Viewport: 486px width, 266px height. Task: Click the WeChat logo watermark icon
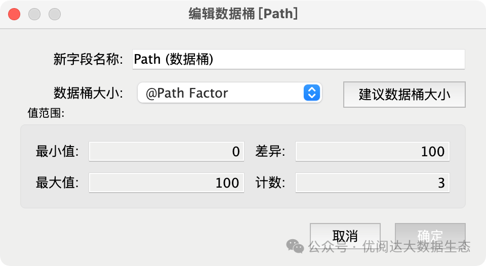[x=295, y=246]
